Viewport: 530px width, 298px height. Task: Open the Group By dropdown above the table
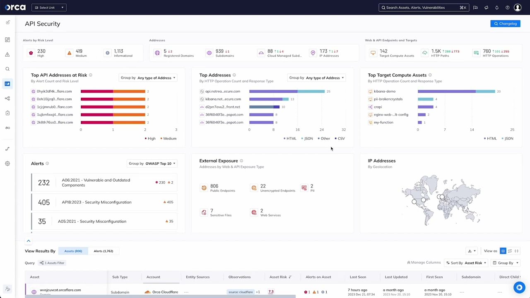505,263
